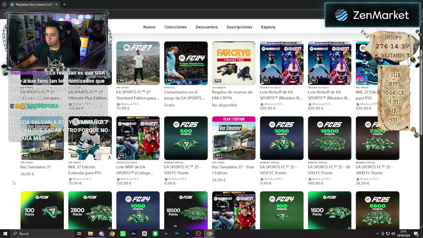Open the Madden 27 MVP Bundle cover in the middle row

(x=138, y=138)
